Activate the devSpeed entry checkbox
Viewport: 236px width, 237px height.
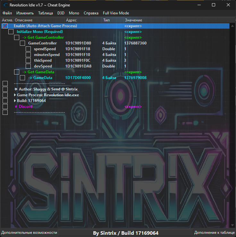tap(28, 66)
